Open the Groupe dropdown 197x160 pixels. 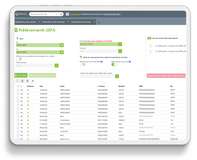pos(120,51)
